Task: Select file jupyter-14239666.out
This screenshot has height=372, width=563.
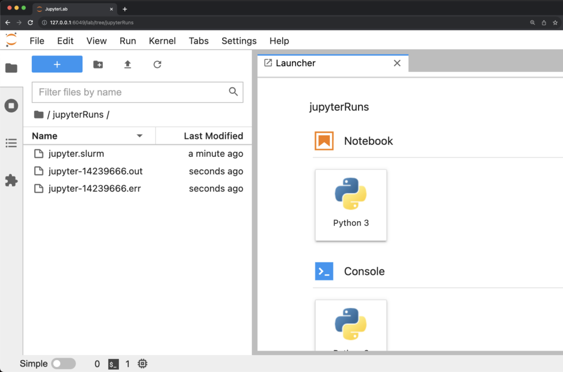Action: pyautogui.click(x=138, y=171)
